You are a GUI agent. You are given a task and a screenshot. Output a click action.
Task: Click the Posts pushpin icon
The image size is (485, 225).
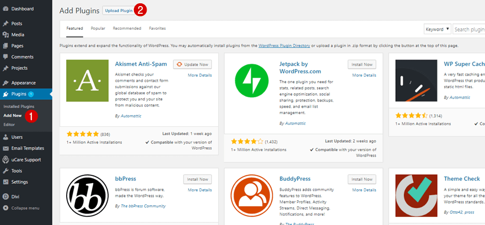(6, 24)
